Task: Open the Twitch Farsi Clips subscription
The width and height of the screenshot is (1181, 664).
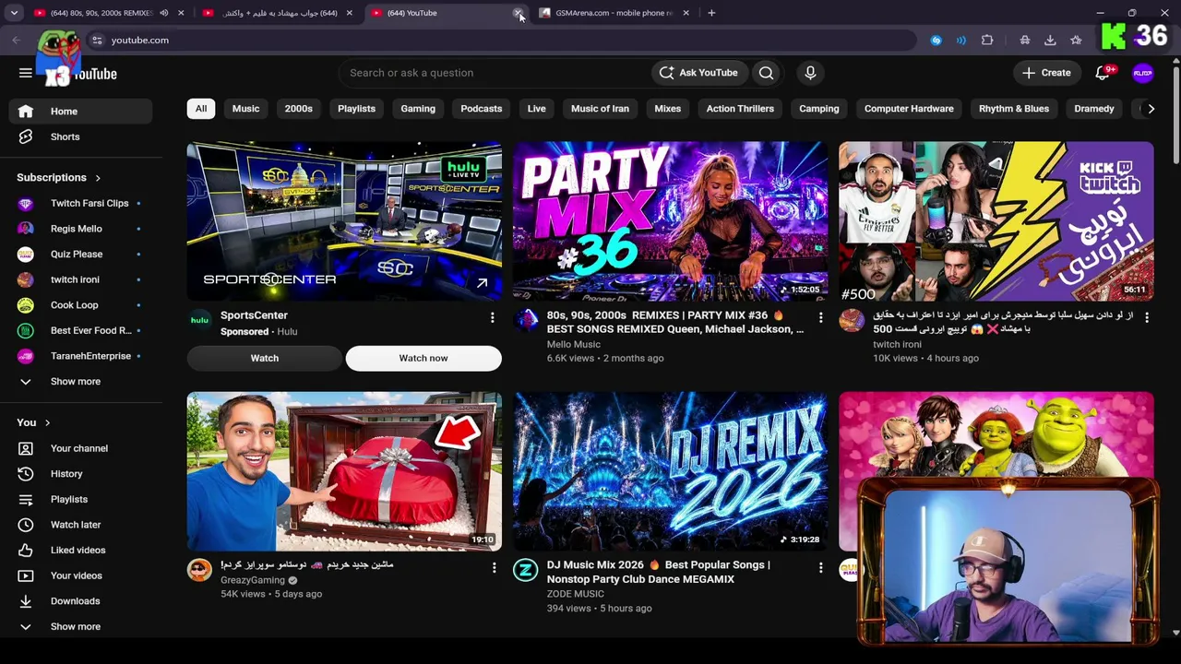Action: 81,204
